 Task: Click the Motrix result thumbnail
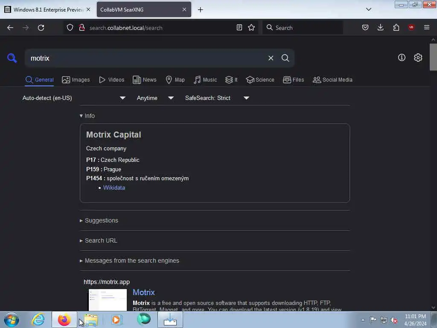[x=108, y=300]
